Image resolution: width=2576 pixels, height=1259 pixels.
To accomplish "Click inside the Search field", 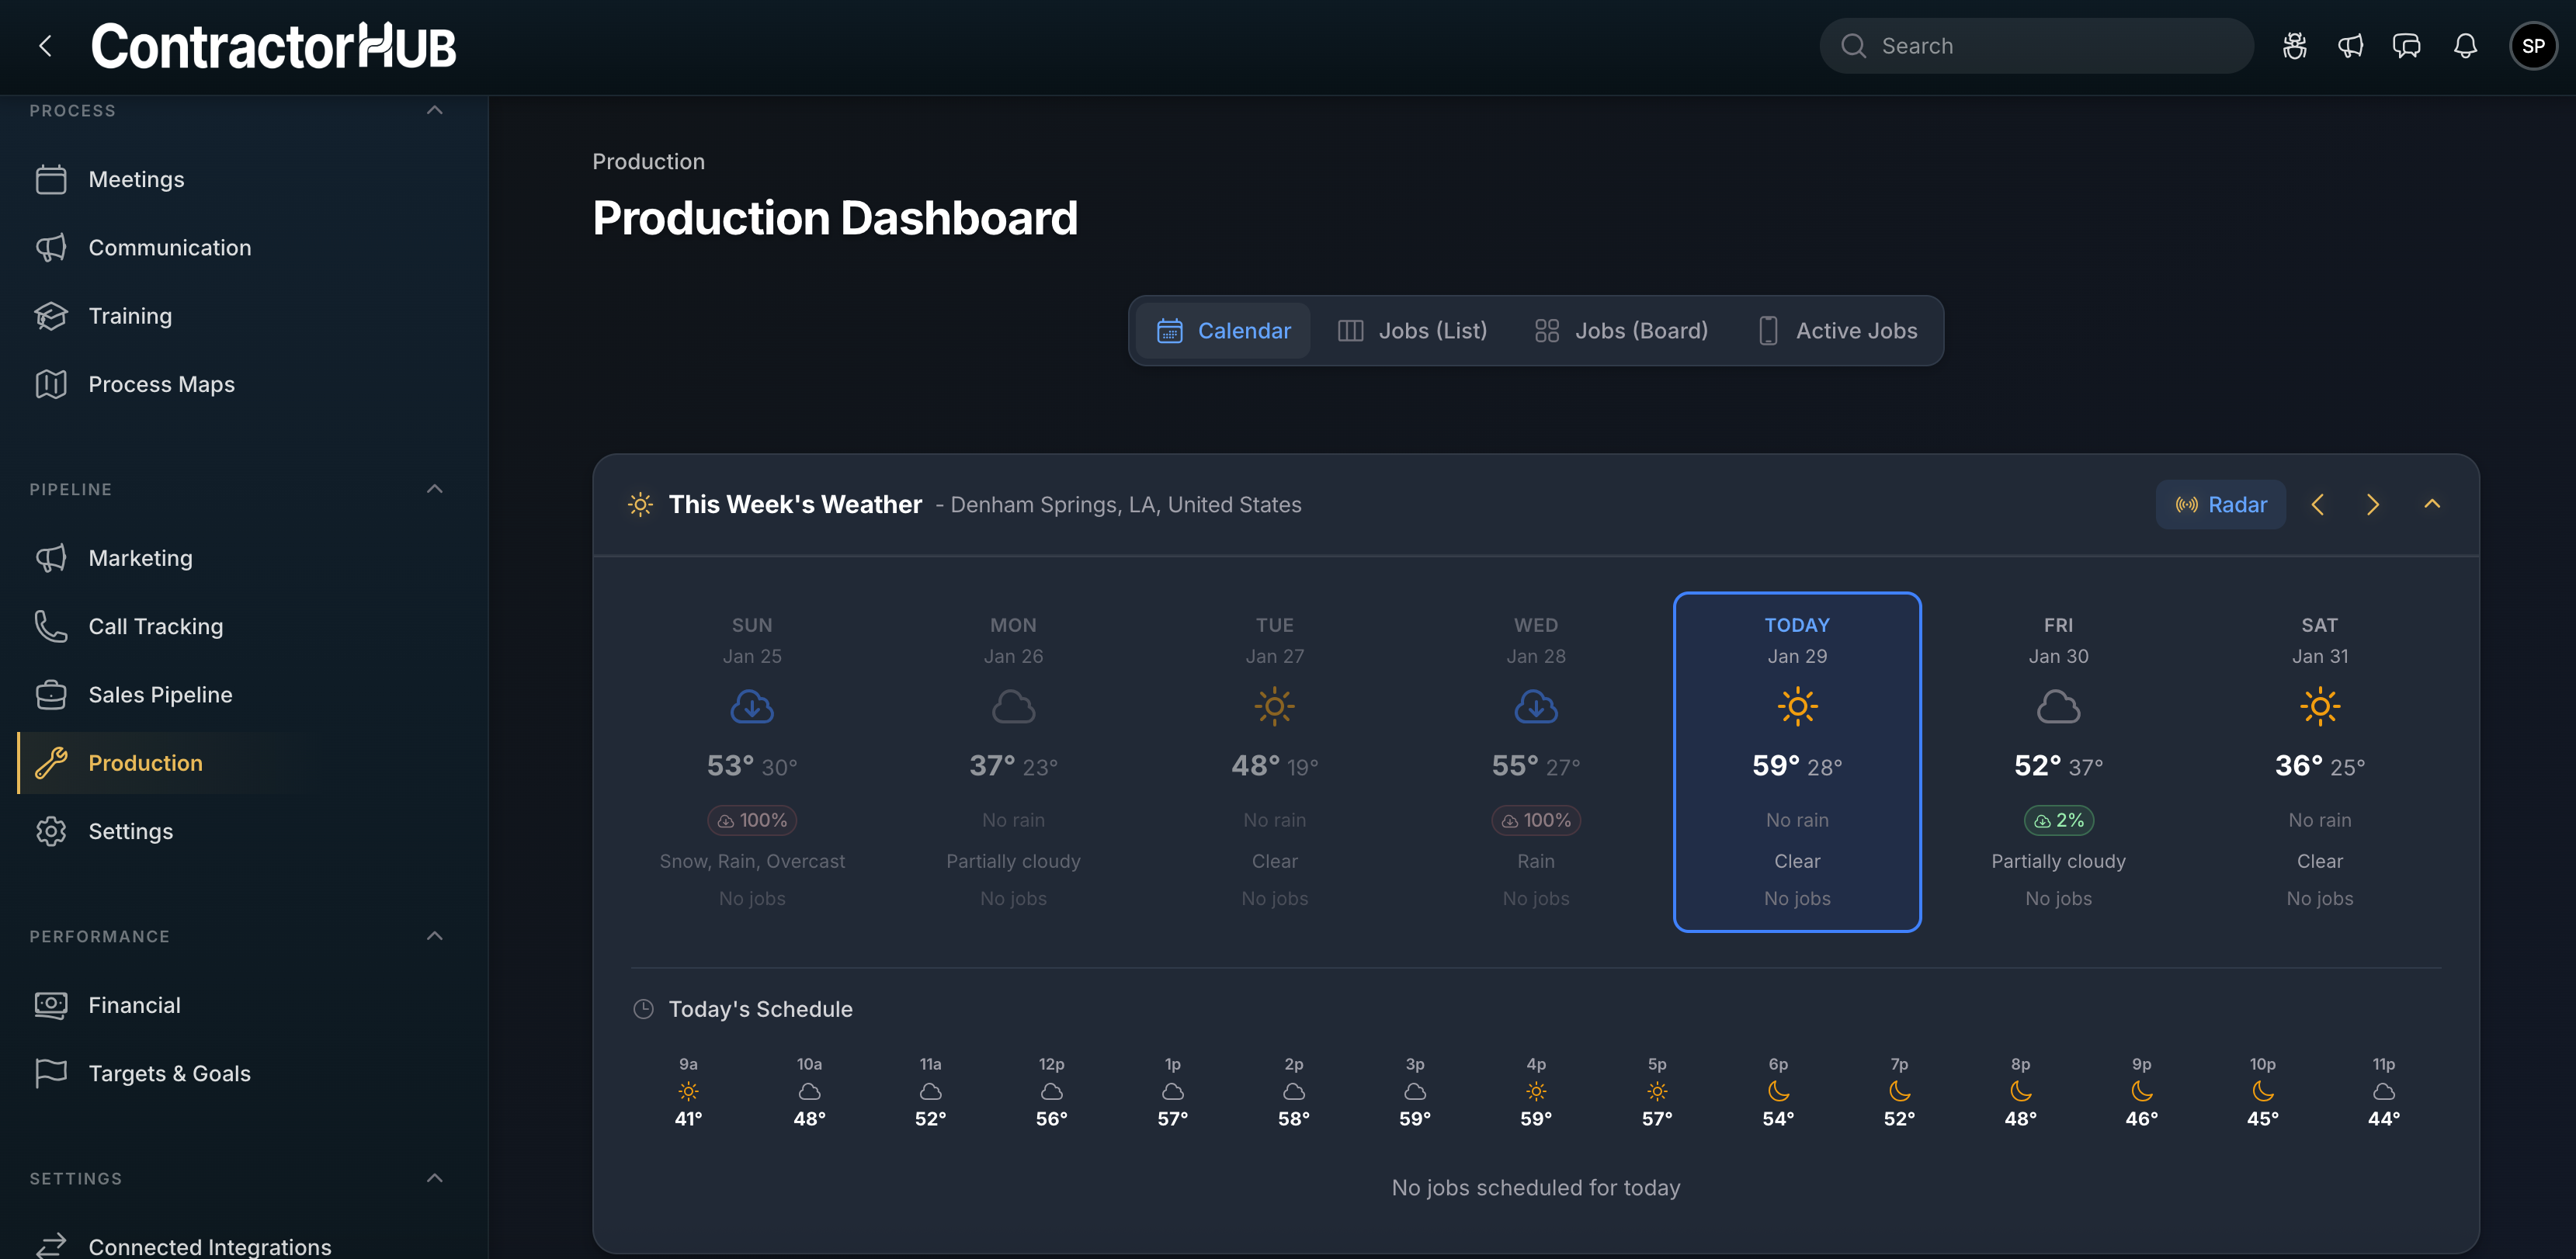I will pyautogui.click(x=2035, y=45).
